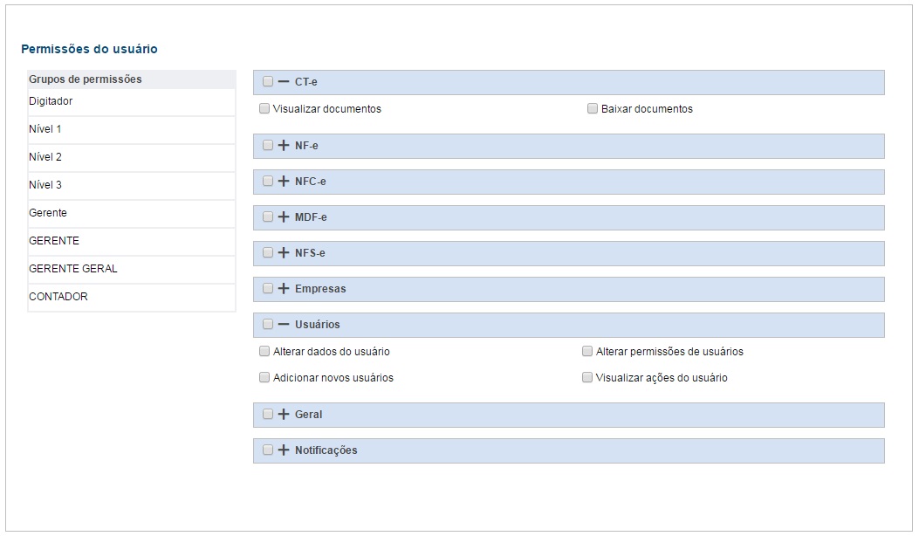Select all CT-e permissions header checkbox
Image resolution: width=919 pixels, height=536 pixels.
[268, 82]
